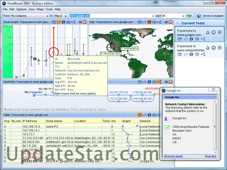Show globe map for www.newyorktimes test
The image size is (227, 170).
click(x=191, y=54)
